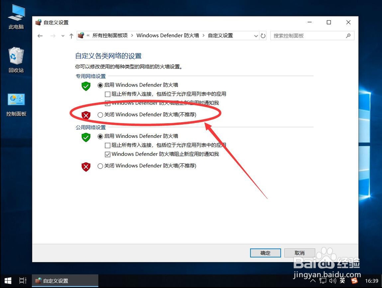Screen dimensions: 382x288
Task: Toggle private 防火墙阻止新应用时通知我 checkbox
Action: (x=107, y=103)
